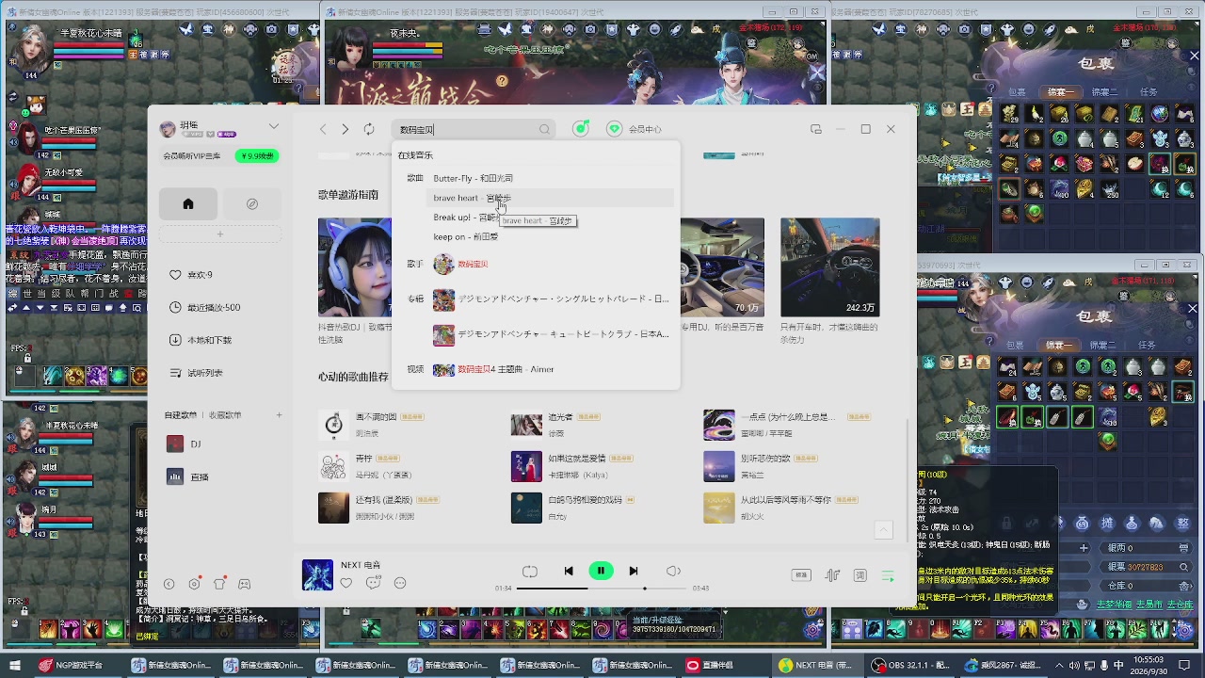Change the audio quality 标准 setting
Viewport: 1205px width, 678px height.
coord(801,575)
